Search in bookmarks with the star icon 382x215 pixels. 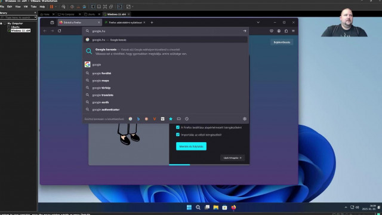tap(171, 119)
